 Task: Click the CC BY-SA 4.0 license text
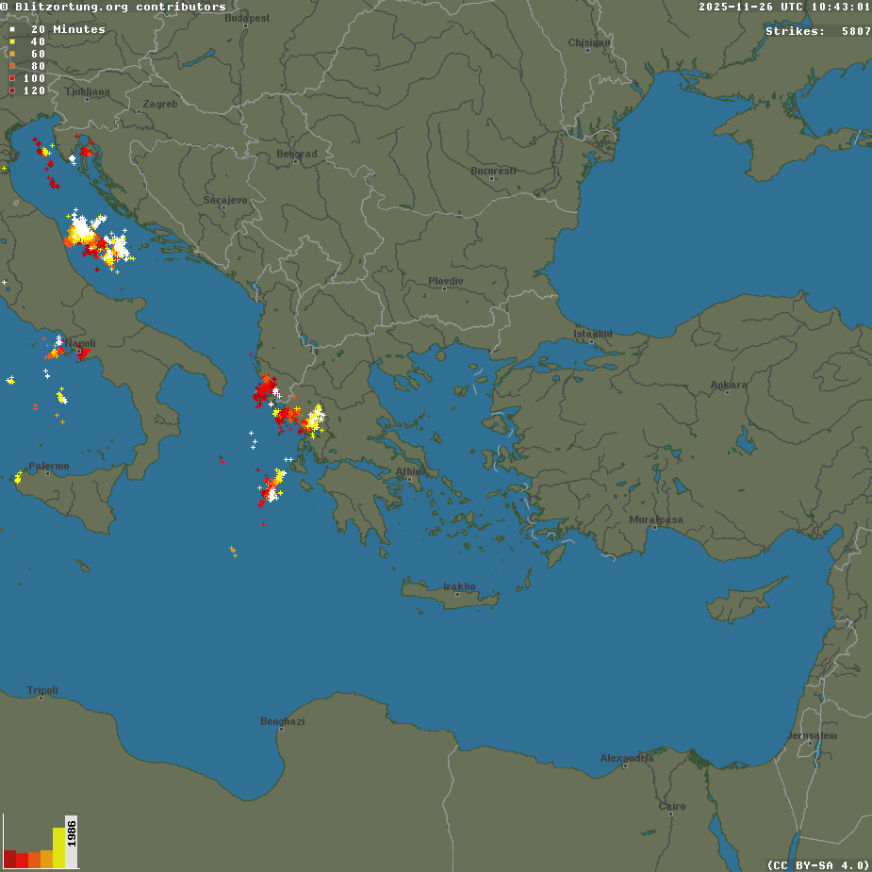818,864
